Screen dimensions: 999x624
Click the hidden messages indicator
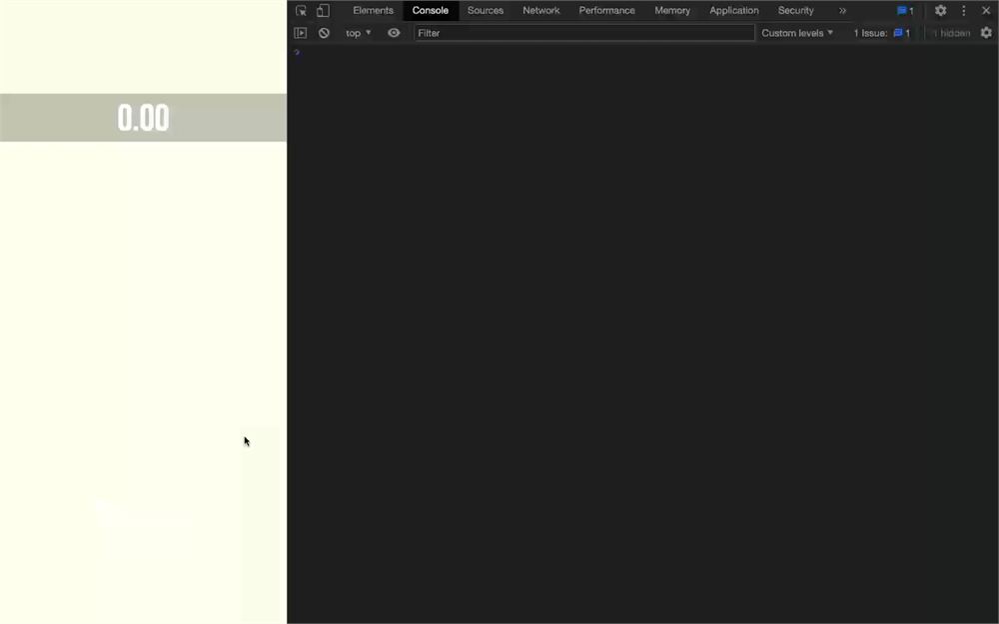(x=951, y=33)
